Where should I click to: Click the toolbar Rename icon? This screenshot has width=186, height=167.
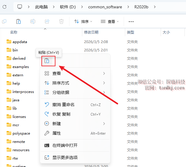click(x=33, y=21)
